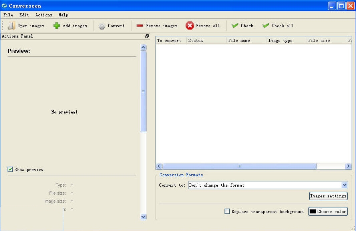Viewport: 356px width, 231px height.
Task: Open the Convert to format dropdown
Action: [x=344, y=185]
